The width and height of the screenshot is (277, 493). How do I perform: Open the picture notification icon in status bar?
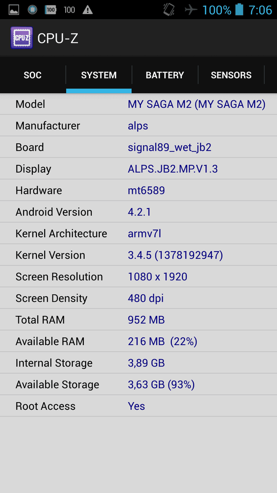click(x=14, y=10)
